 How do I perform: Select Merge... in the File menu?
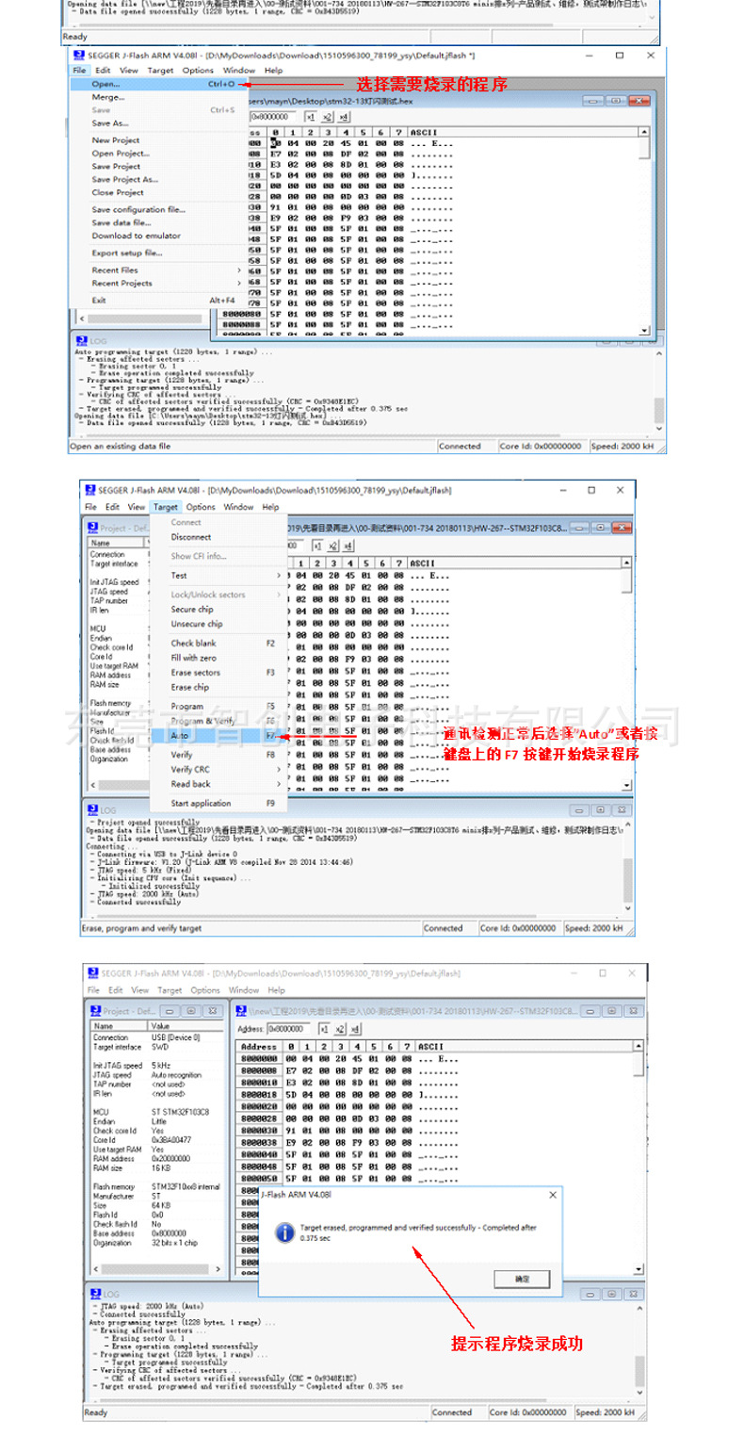click(157, 97)
